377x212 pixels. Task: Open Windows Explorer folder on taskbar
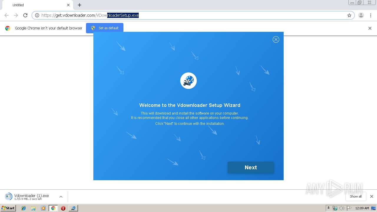tap(33, 208)
